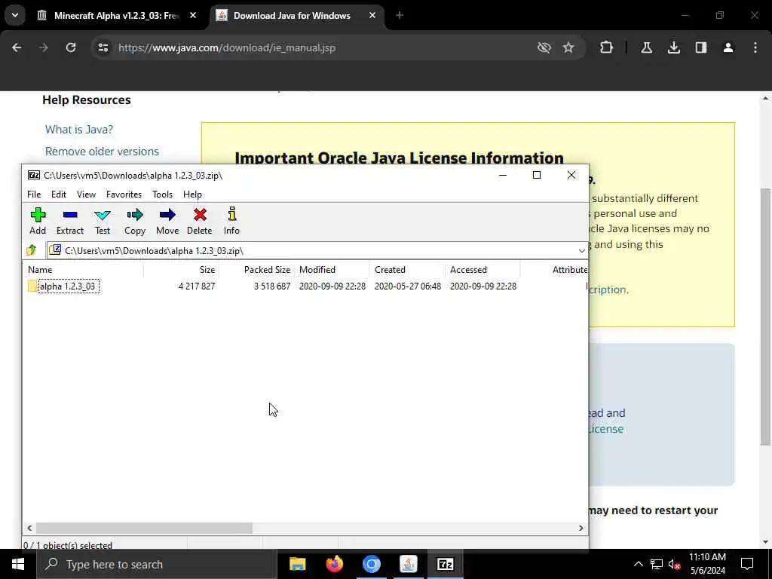Open the Edit menu in 7-Zip
The width and height of the screenshot is (772, 579).
[x=59, y=195]
